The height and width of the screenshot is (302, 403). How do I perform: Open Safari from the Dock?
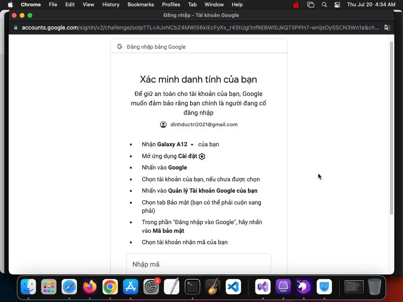[x=69, y=287]
